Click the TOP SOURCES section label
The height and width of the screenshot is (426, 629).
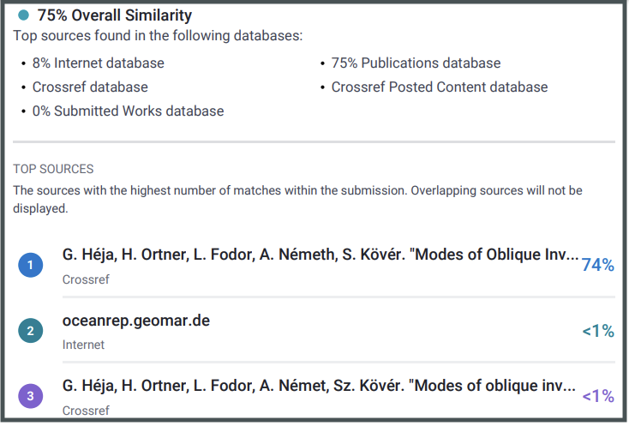point(53,169)
